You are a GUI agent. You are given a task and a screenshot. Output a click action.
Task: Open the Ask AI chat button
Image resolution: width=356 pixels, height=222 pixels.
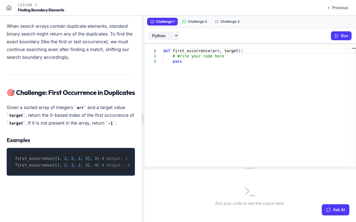(x=335, y=210)
